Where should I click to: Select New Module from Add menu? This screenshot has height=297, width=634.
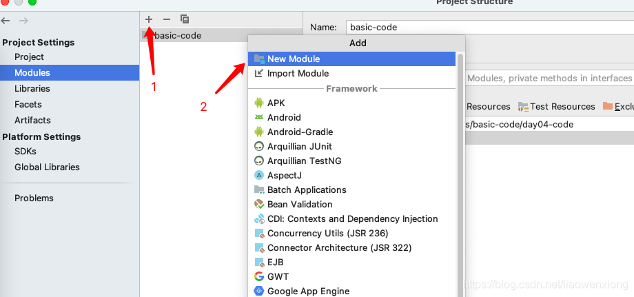[x=351, y=59]
